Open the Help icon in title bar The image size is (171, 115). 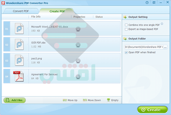point(147,3)
